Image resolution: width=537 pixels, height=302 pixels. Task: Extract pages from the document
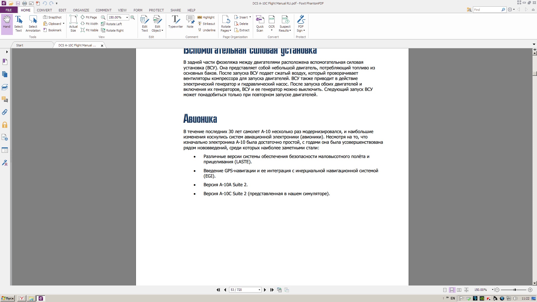pyautogui.click(x=242, y=30)
